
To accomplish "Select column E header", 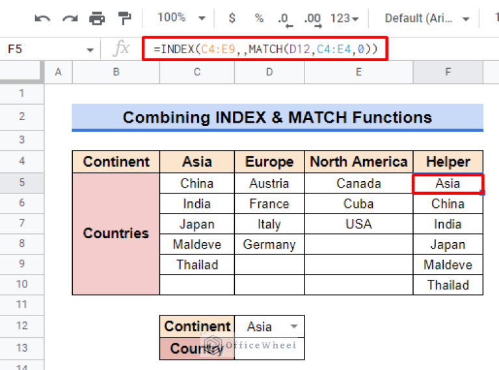I will click(x=358, y=72).
